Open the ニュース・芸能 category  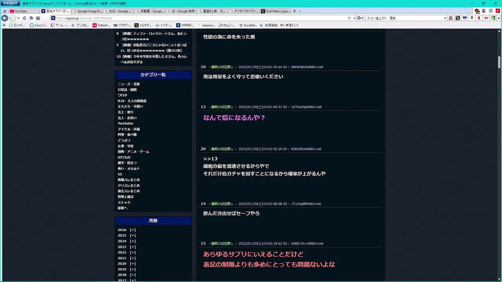point(129,84)
